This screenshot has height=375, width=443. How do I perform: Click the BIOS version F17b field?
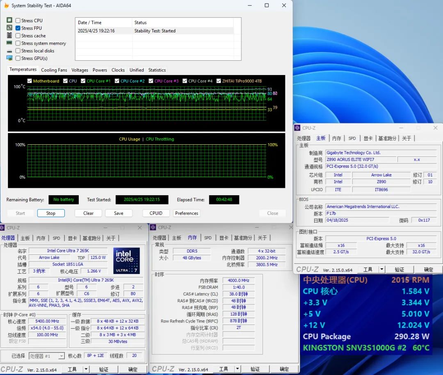pos(381,213)
